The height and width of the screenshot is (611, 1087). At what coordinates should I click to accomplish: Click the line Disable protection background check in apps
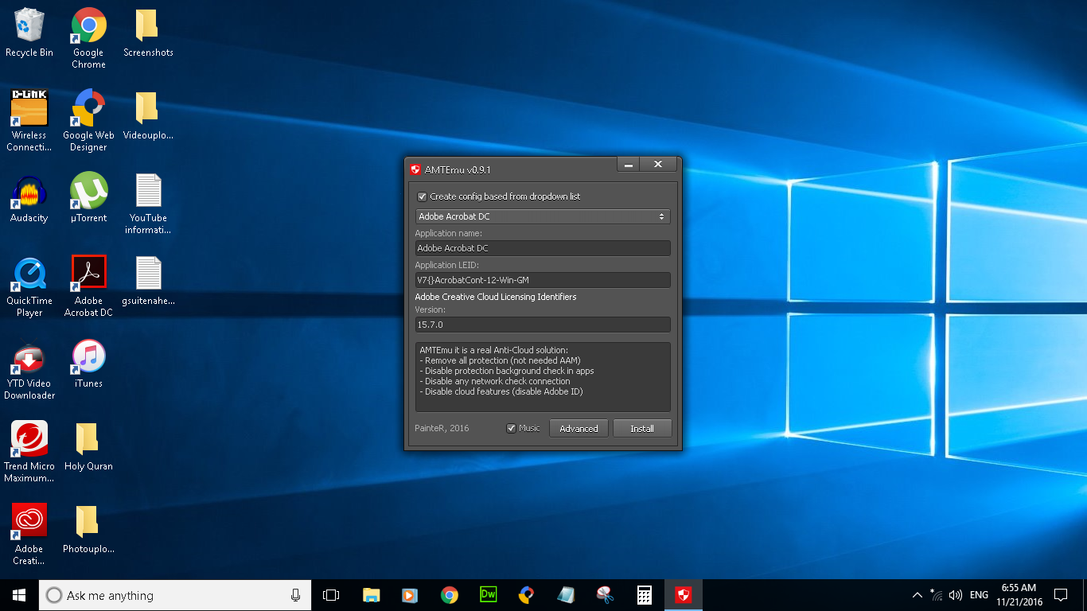click(506, 371)
